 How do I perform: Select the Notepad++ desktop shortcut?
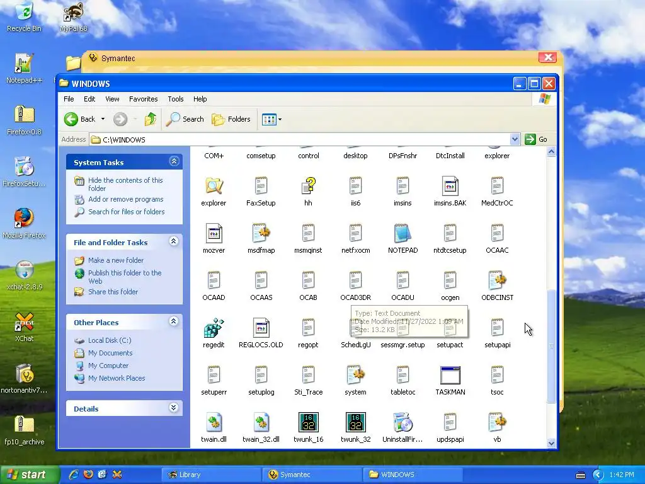pyautogui.click(x=24, y=69)
